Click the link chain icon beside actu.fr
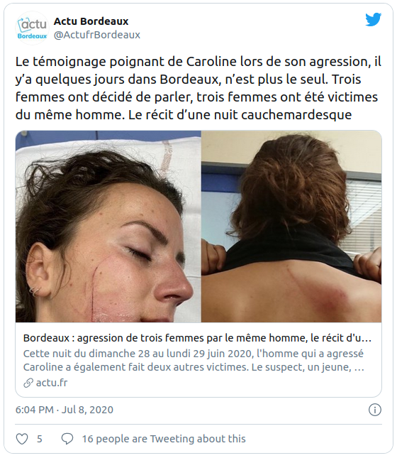397x458 pixels. 28,383
